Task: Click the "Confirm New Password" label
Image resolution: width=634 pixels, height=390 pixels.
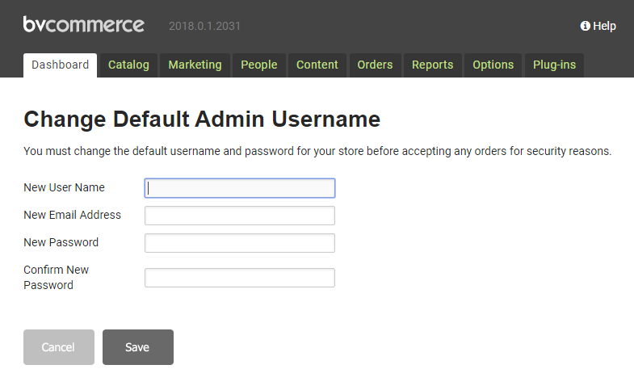Action: tap(56, 277)
